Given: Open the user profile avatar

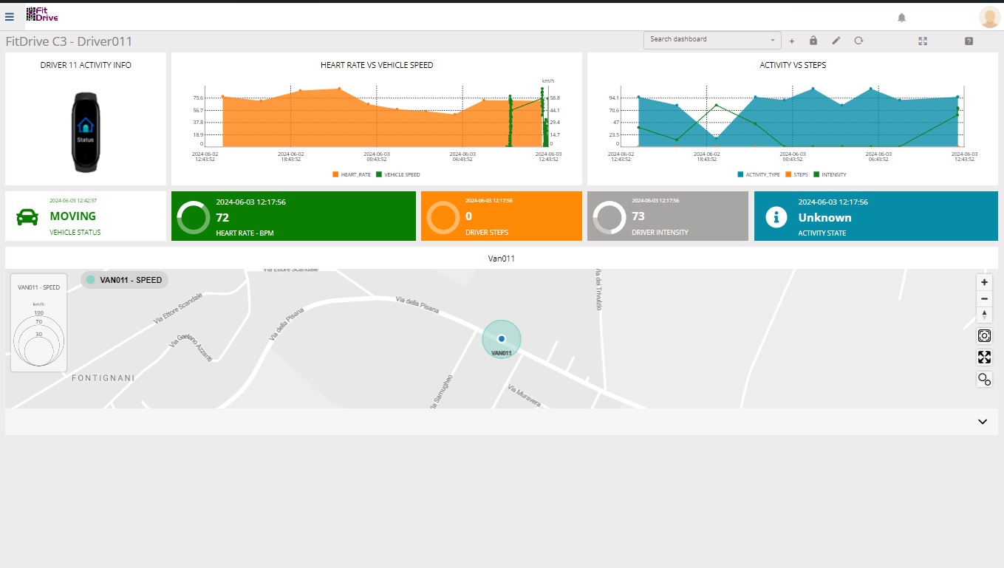Looking at the screenshot, I should tap(989, 17).
